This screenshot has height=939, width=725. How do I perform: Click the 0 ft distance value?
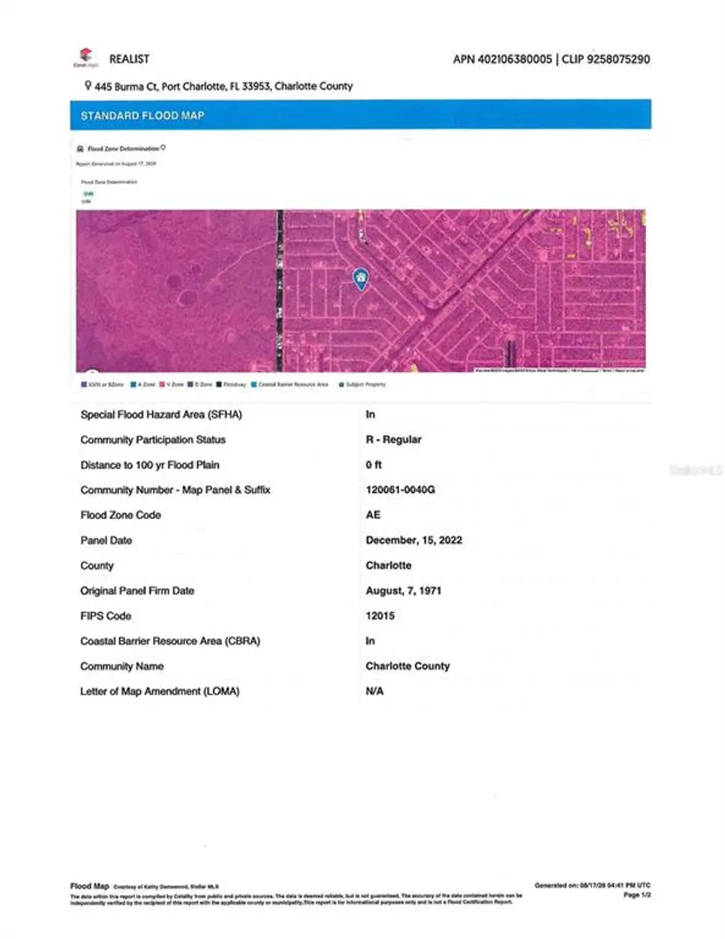(x=374, y=464)
